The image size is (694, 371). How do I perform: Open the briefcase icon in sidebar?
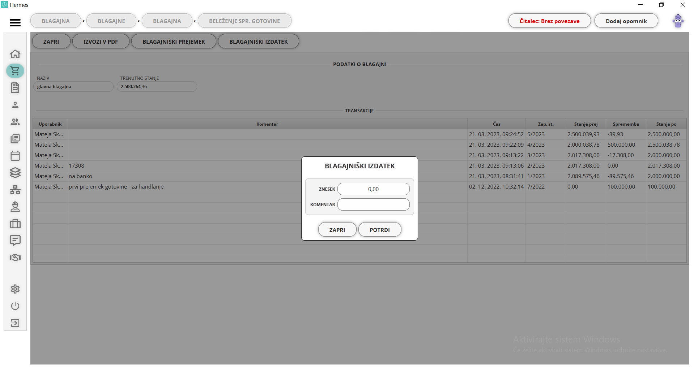(15, 224)
